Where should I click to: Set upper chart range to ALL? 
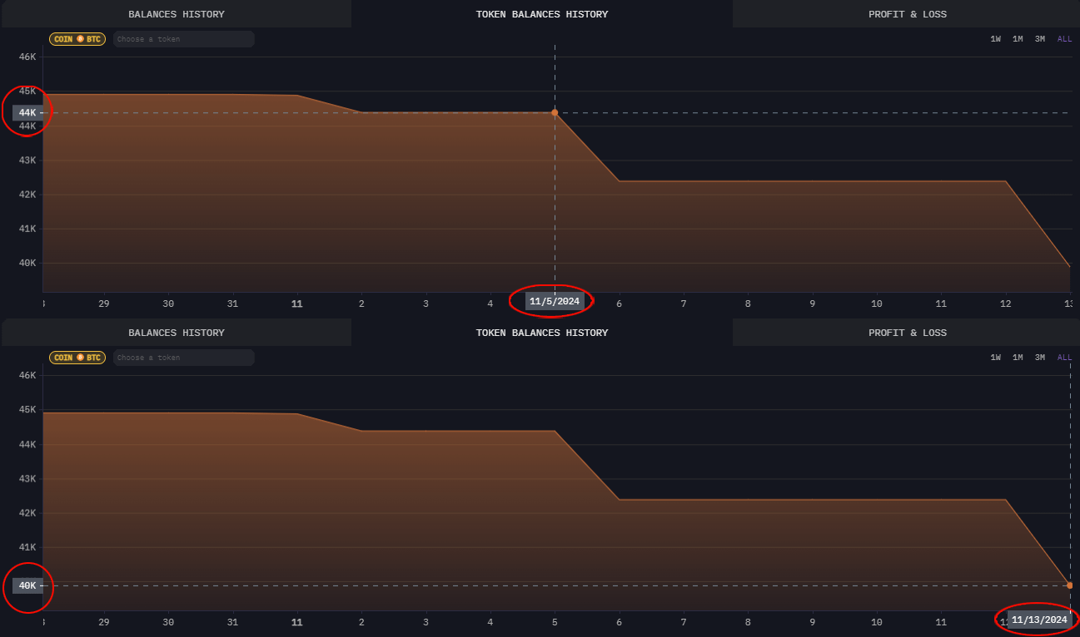point(1065,39)
